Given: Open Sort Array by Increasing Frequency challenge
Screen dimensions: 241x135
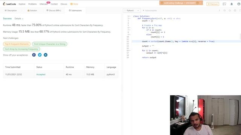Looking at the screenshot, I should click(x=21, y=49).
